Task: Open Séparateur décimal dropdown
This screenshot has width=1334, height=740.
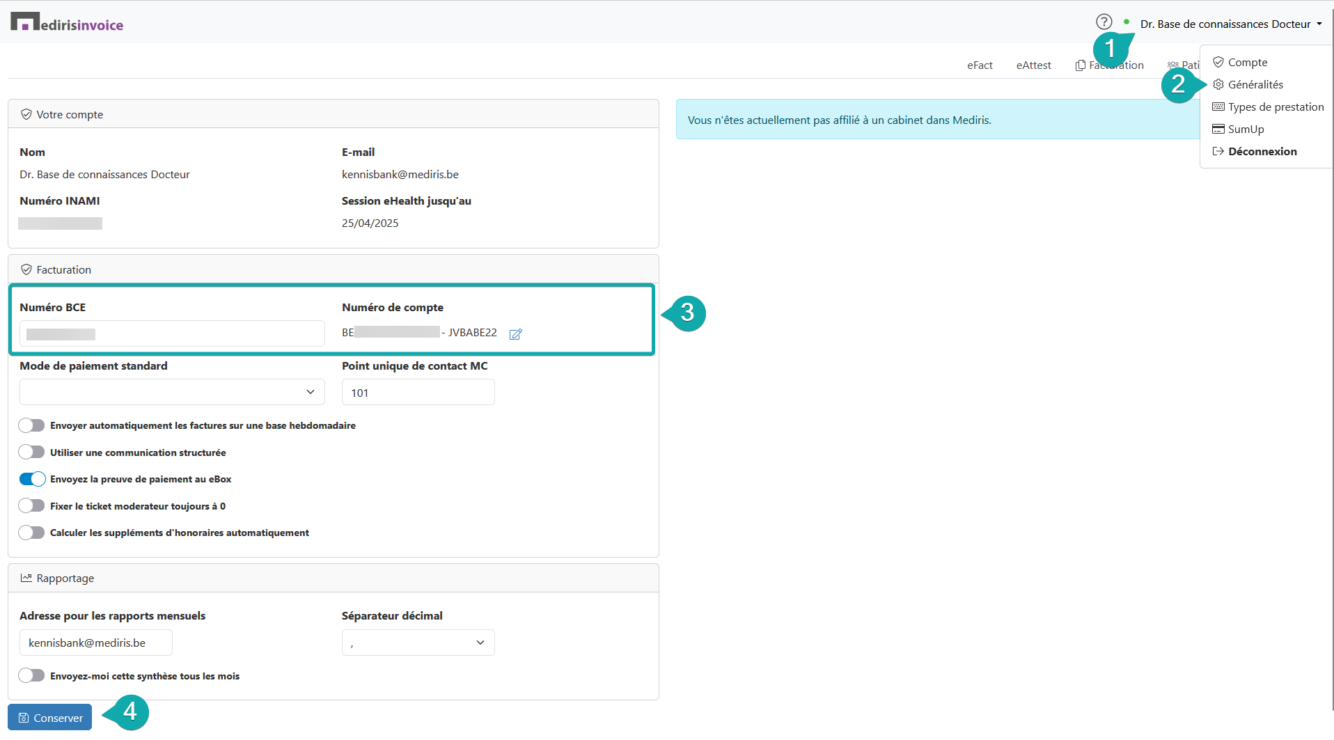Action: tap(418, 643)
